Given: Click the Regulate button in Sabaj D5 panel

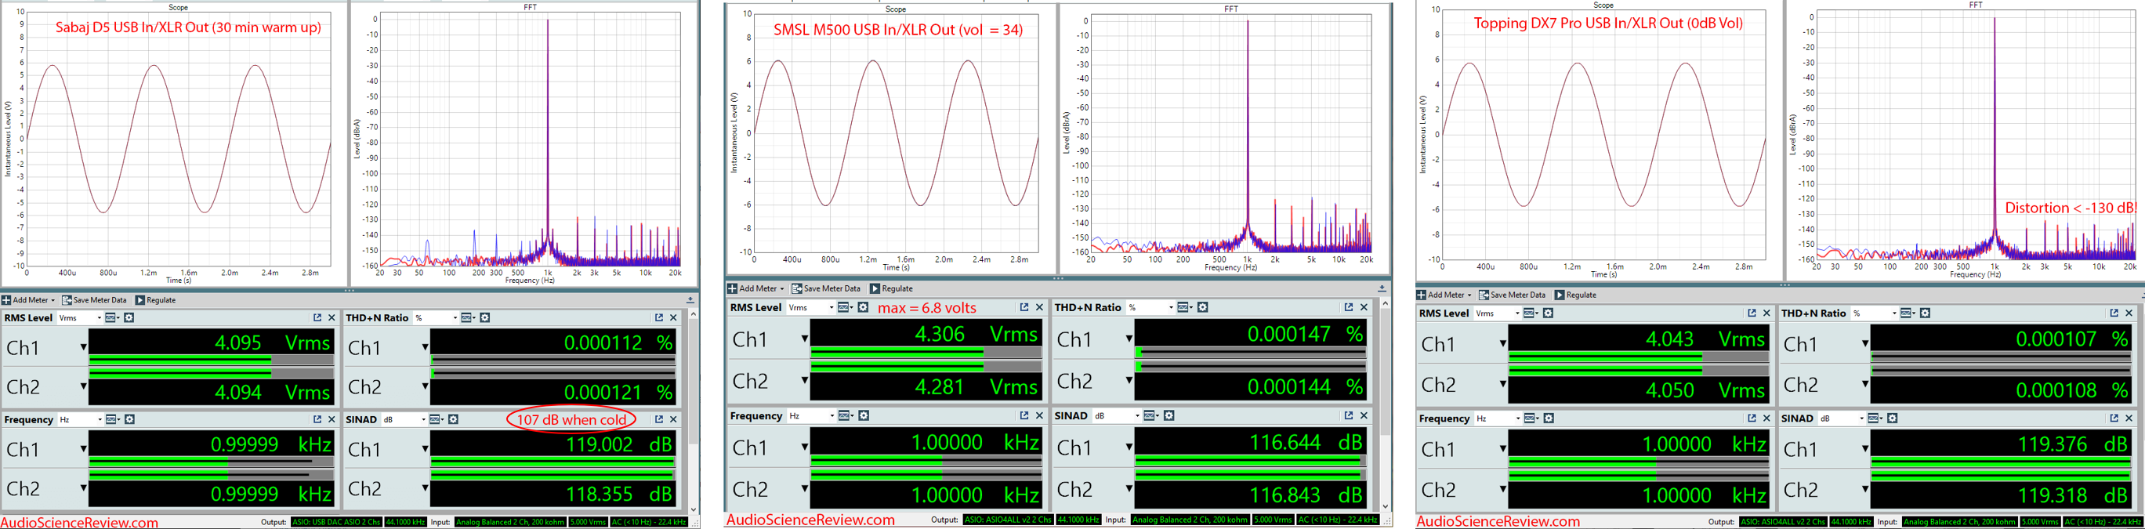Looking at the screenshot, I should click(156, 300).
